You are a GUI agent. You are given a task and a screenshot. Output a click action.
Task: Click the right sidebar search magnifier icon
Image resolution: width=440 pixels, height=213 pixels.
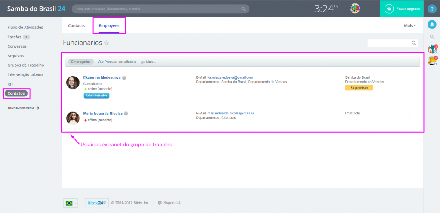432,37
